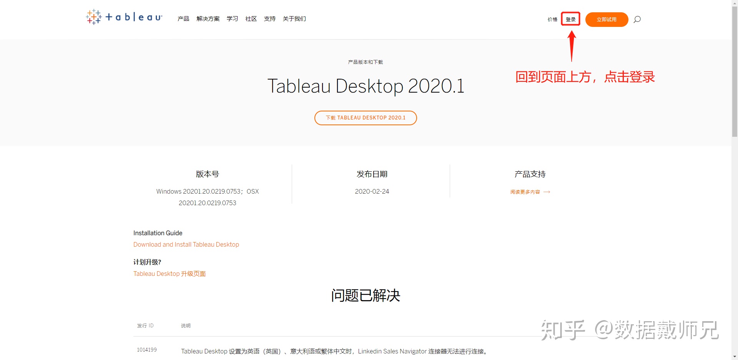Open the 学习 menu
This screenshot has height=360, width=738.
click(232, 18)
